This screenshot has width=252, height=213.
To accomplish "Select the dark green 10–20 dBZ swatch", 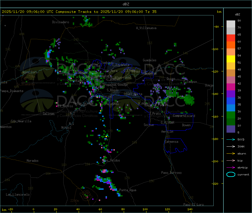I will [231, 122].
